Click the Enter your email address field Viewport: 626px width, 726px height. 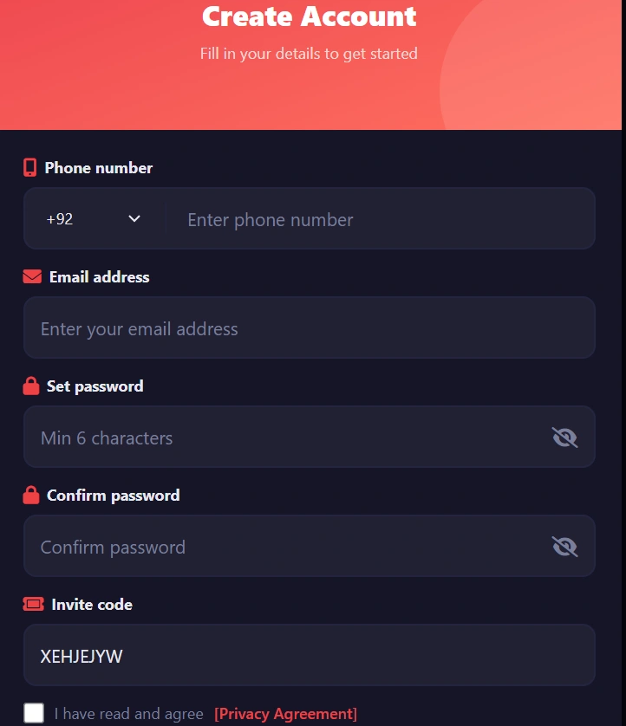click(310, 328)
